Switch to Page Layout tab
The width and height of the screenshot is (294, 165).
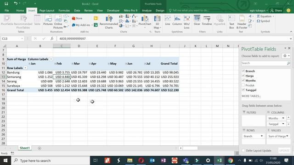click(47, 11)
